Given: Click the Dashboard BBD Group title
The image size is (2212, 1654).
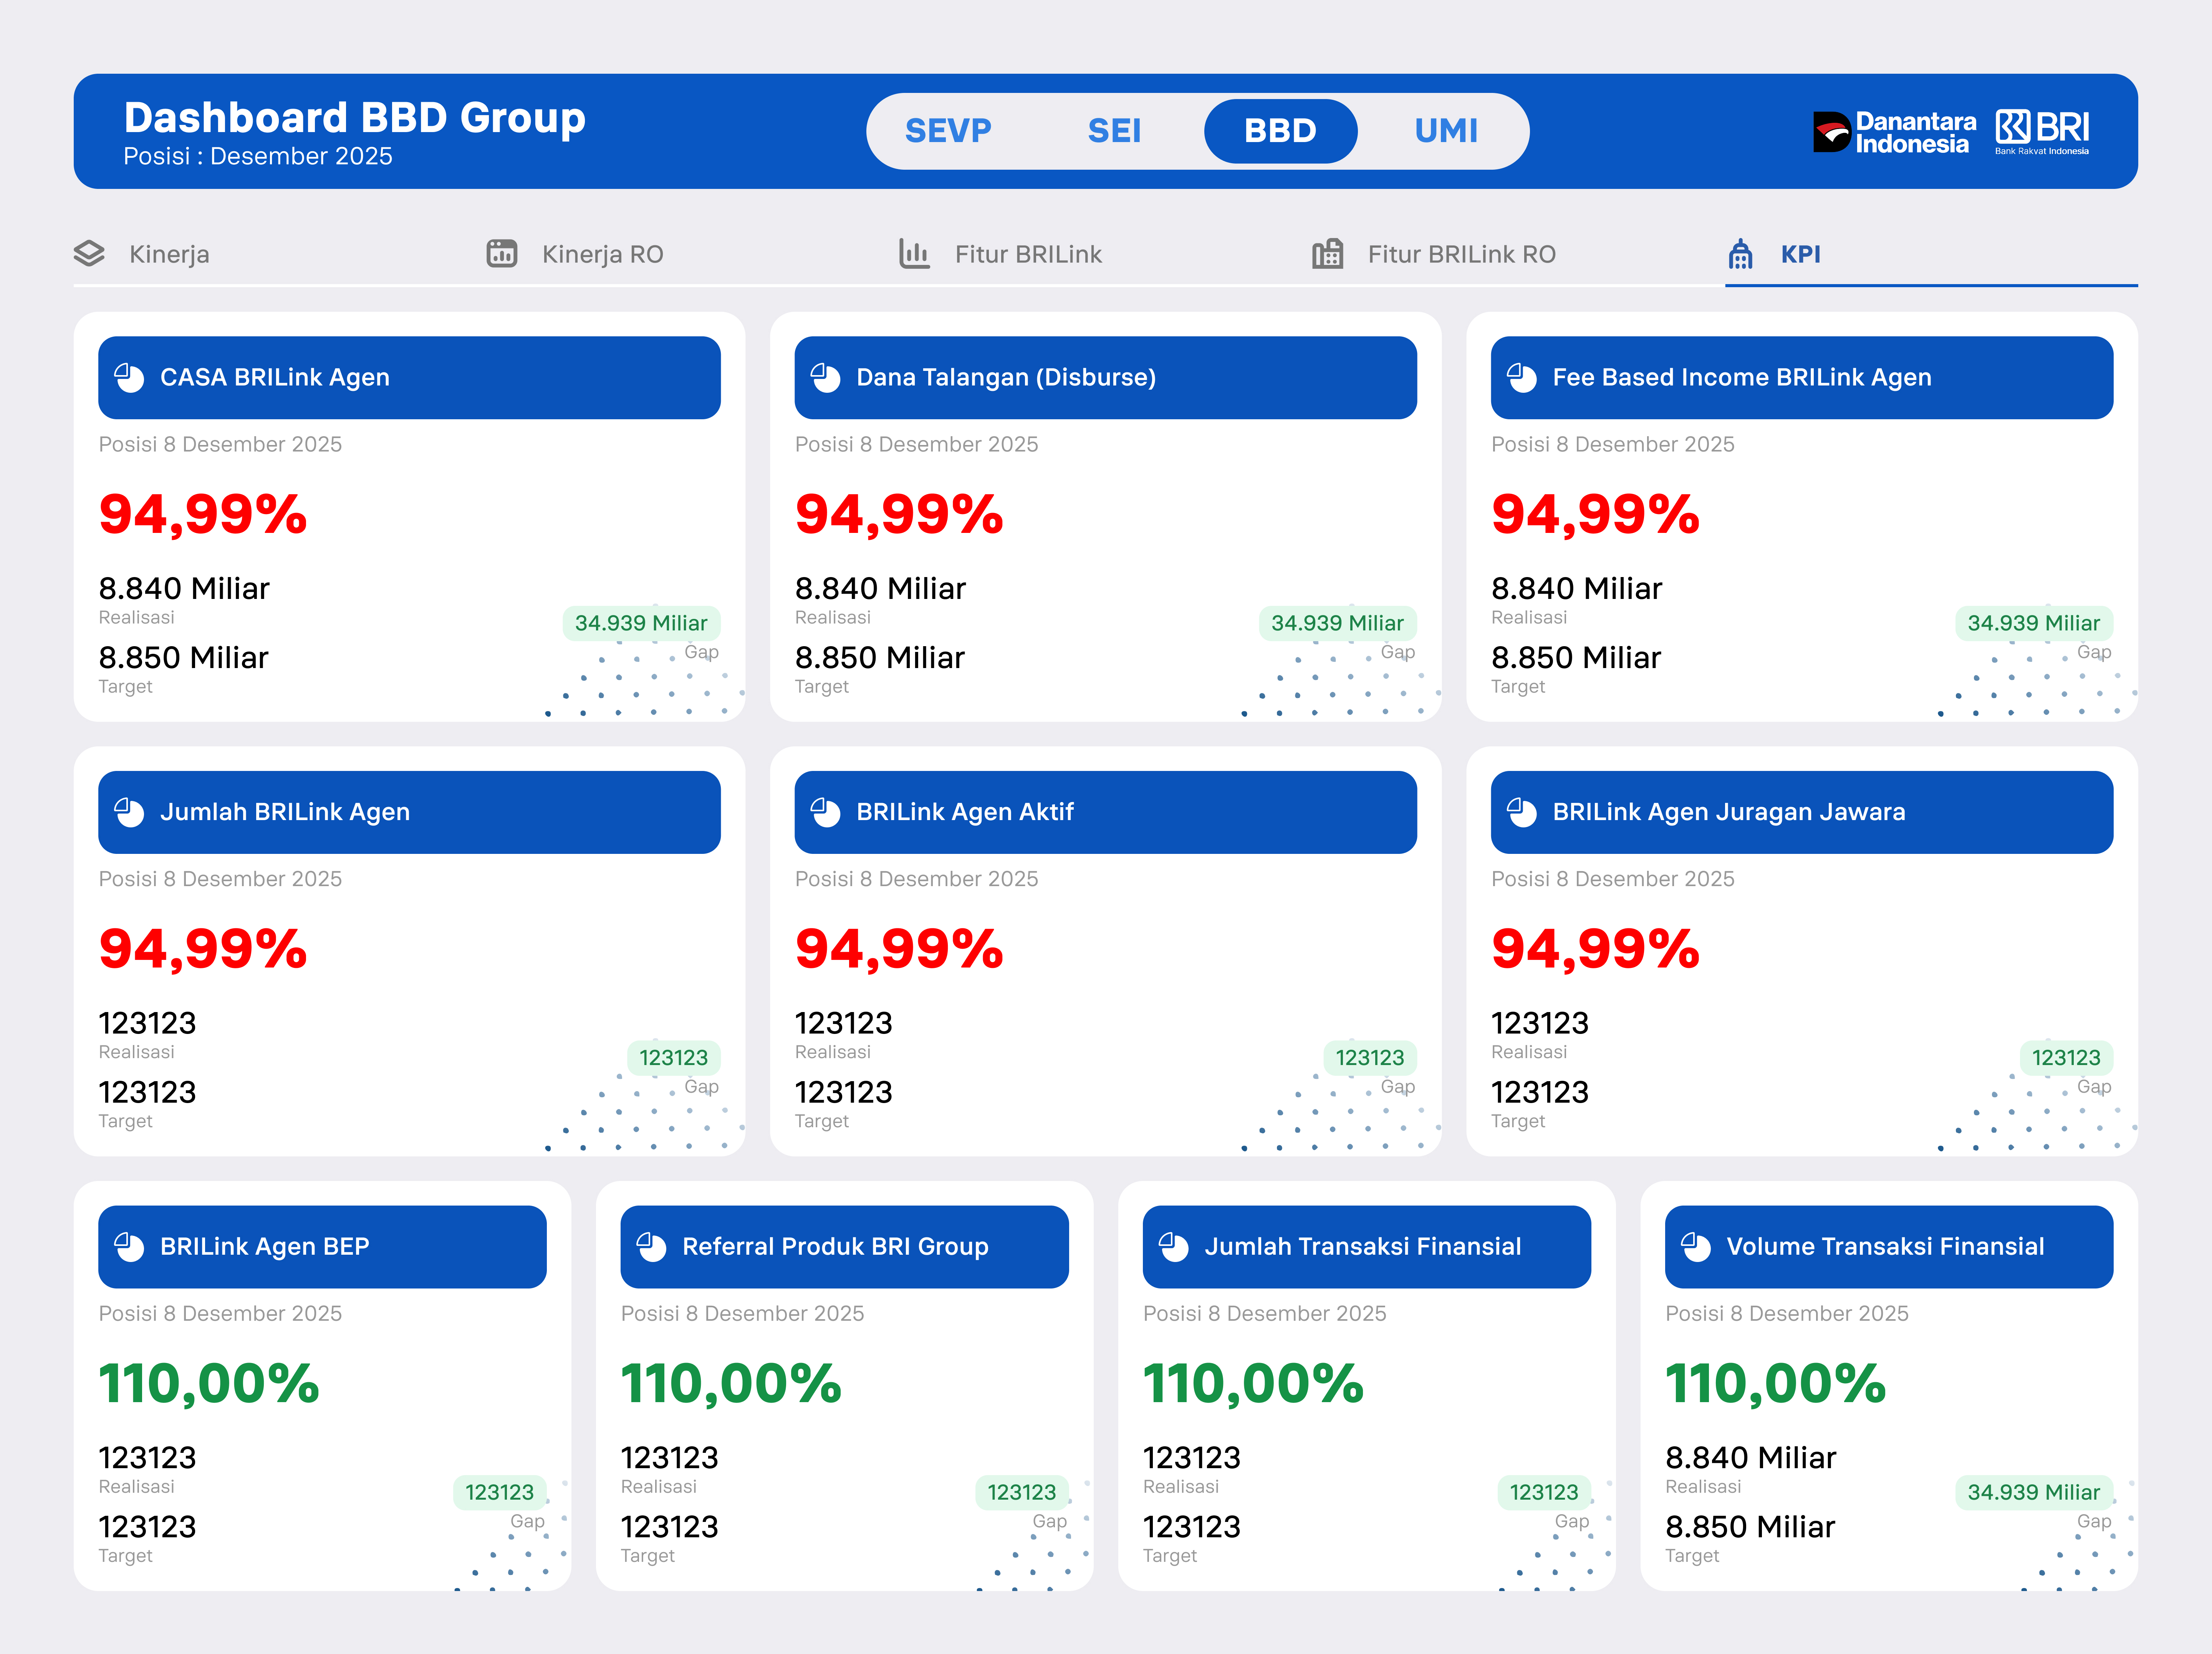Looking at the screenshot, I should pyautogui.click(x=355, y=118).
